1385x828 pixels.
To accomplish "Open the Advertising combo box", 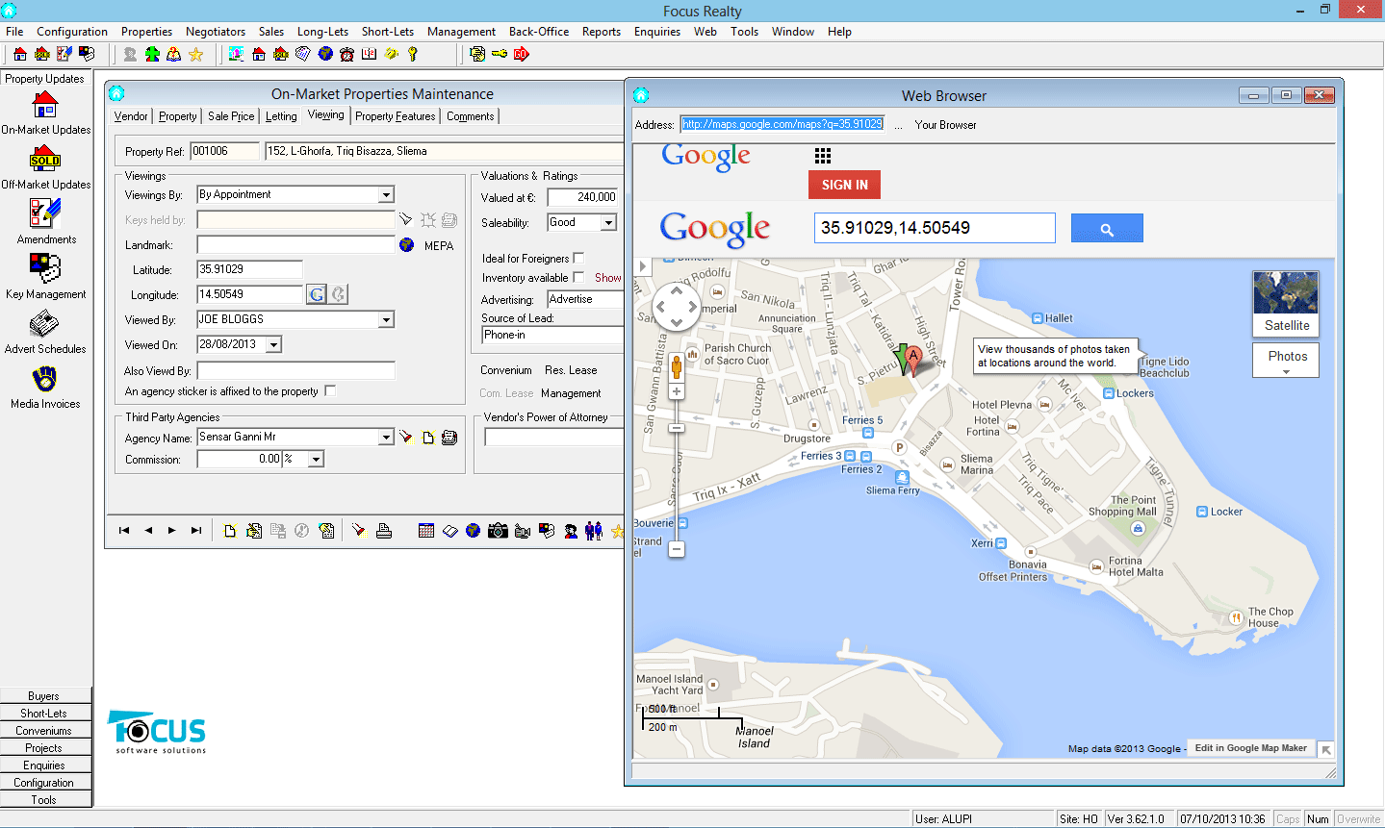I will tap(585, 299).
